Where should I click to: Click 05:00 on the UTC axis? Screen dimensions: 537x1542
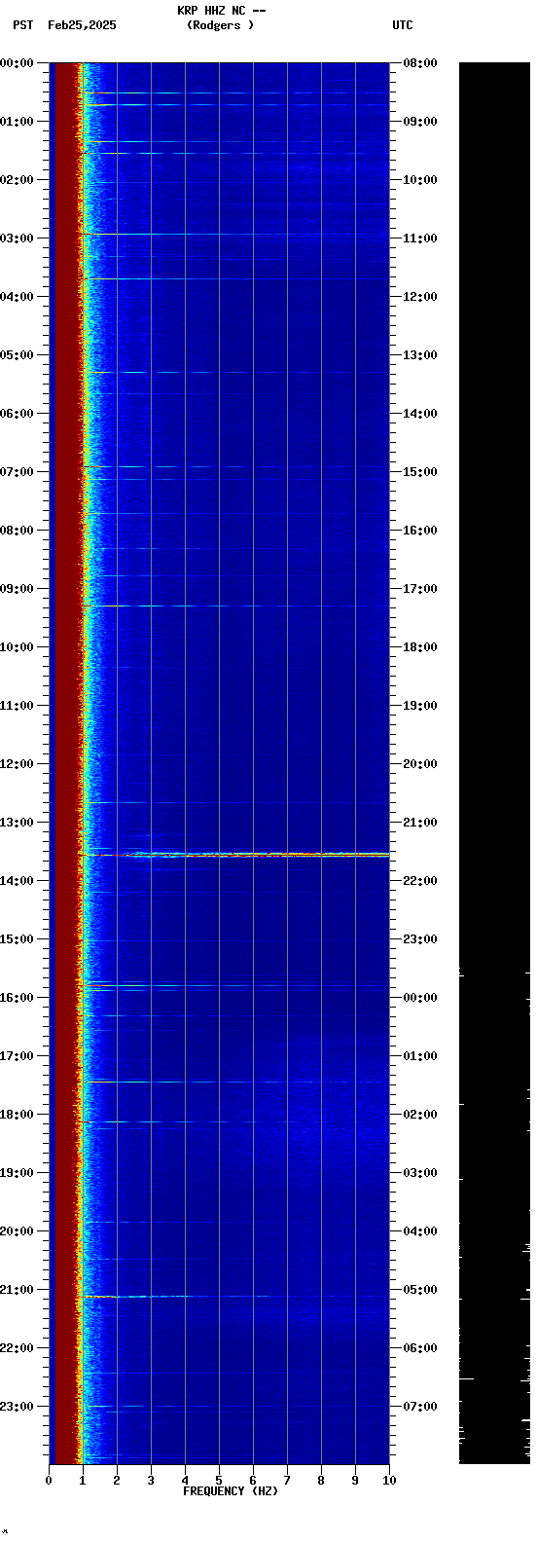pos(420,1290)
